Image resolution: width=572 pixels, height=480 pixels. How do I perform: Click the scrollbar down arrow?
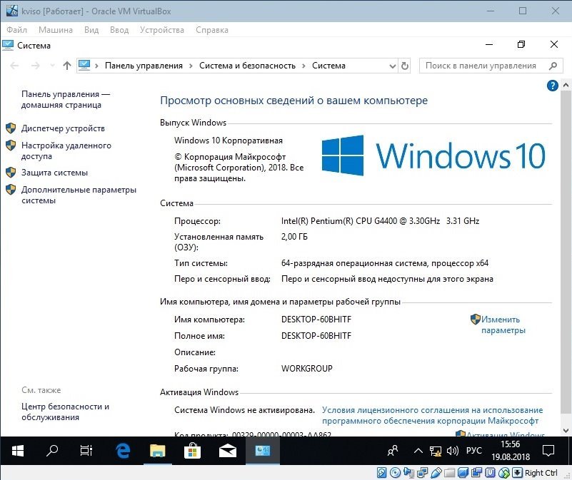(566, 431)
